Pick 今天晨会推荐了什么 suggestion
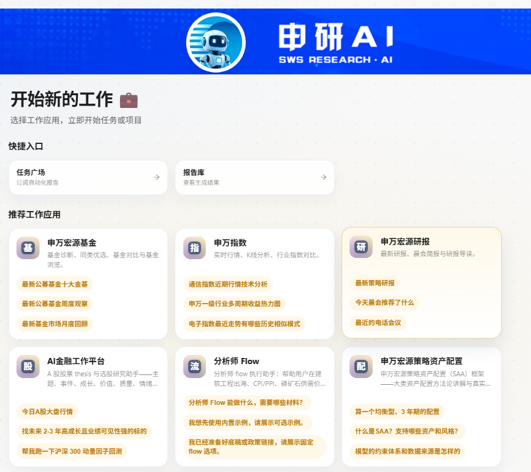531x472 pixels. click(x=385, y=302)
